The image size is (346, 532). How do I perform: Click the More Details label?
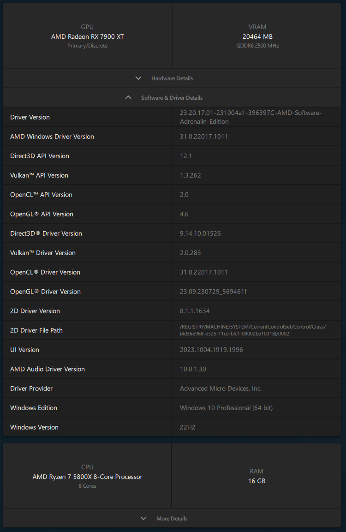coord(172,519)
